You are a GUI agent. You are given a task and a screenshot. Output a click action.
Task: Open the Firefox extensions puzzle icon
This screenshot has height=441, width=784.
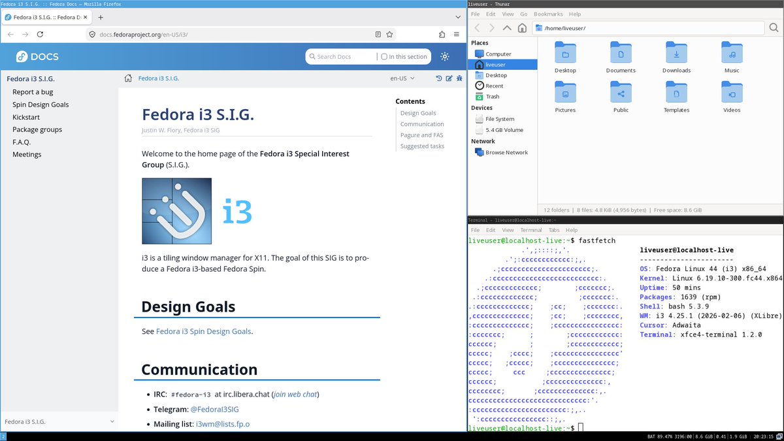coord(443,34)
